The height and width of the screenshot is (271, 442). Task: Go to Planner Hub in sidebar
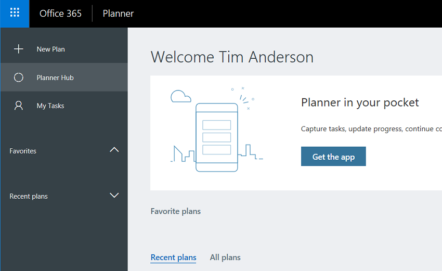pos(64,78)
